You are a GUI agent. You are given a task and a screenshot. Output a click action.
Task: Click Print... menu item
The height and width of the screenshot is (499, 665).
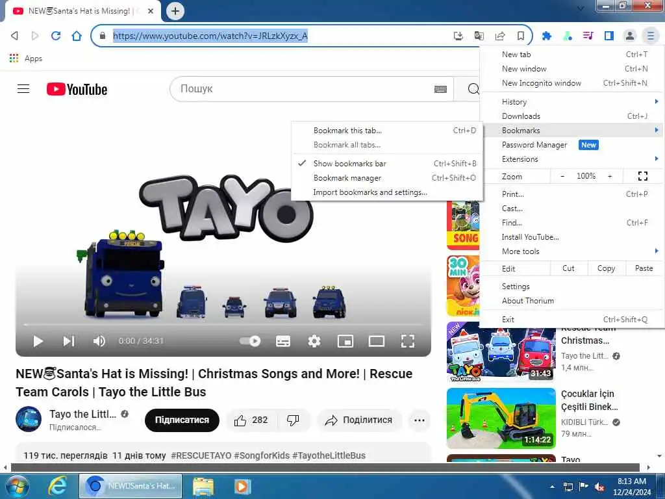coord(572,194)
